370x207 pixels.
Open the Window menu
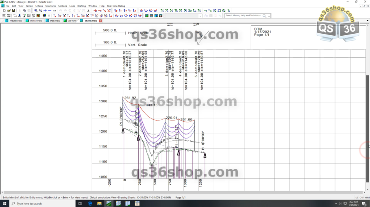pos(93,6)
